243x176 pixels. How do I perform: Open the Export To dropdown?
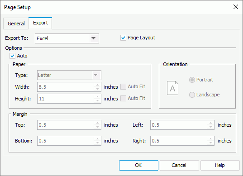pos(67,38)
